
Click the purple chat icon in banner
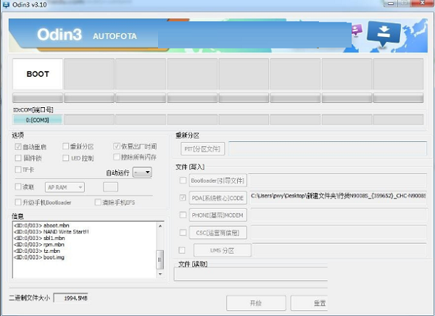click(356, 30)
